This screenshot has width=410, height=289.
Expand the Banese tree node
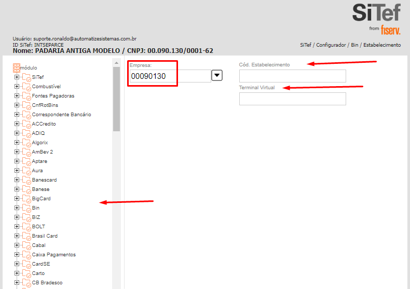(17, 189)
